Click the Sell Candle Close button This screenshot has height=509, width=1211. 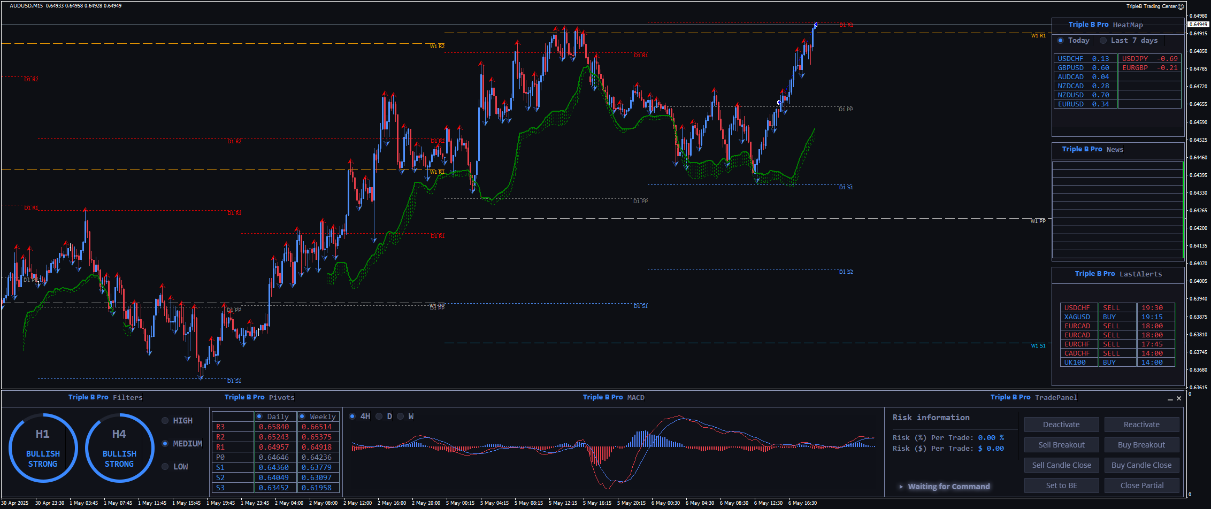1061,465
